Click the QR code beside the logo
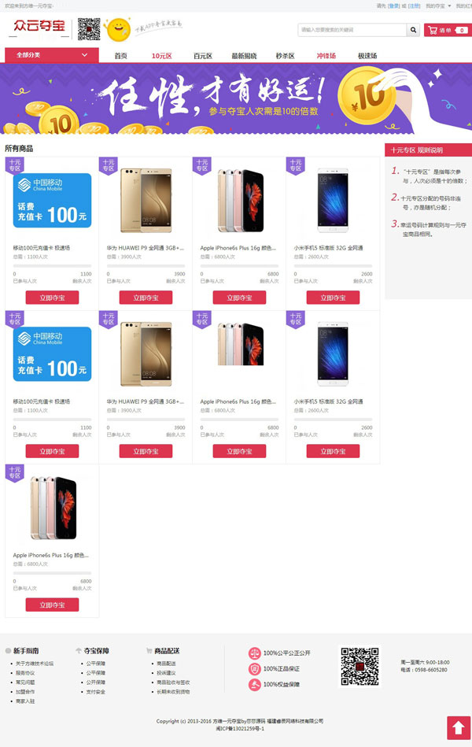This screenshot has width=472, height=747. point(89,30)
